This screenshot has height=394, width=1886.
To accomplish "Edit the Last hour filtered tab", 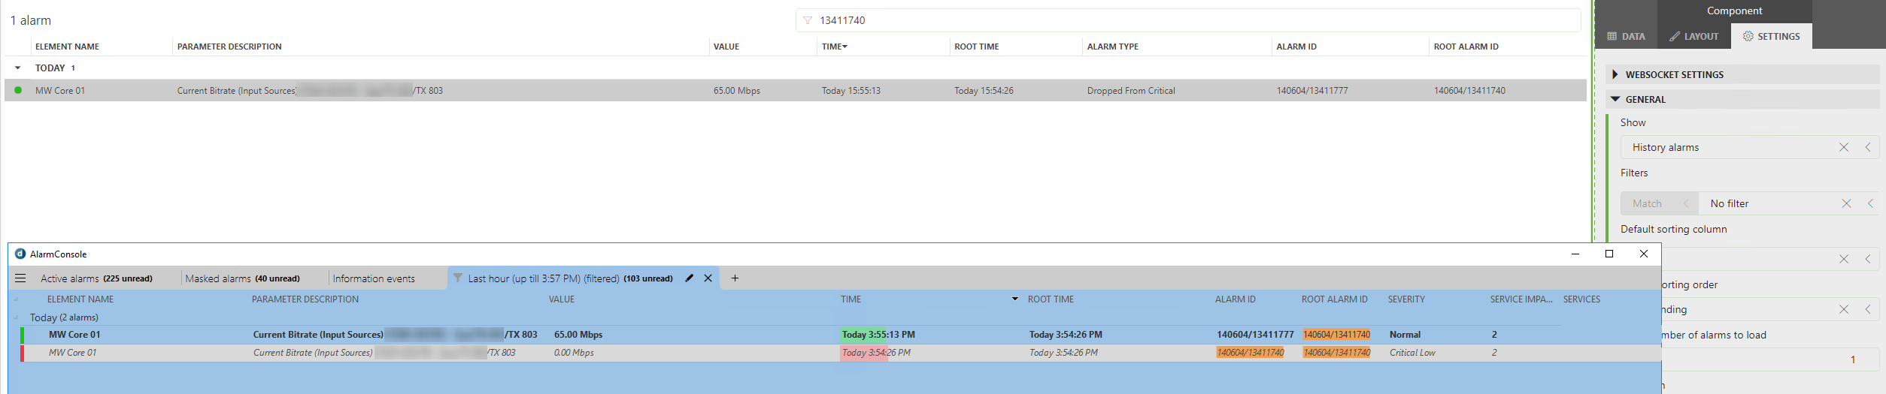I will [689, 278].
